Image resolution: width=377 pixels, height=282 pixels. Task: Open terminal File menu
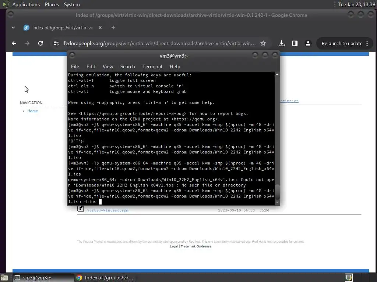(75, 67)
